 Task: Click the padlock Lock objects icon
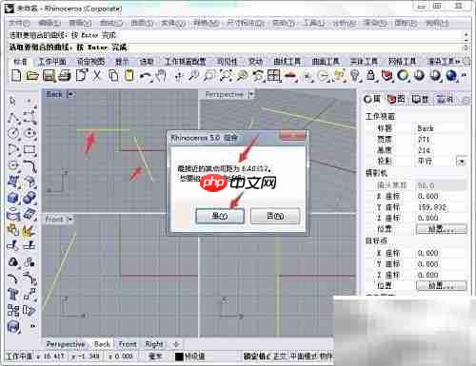[x=370, y=76]
